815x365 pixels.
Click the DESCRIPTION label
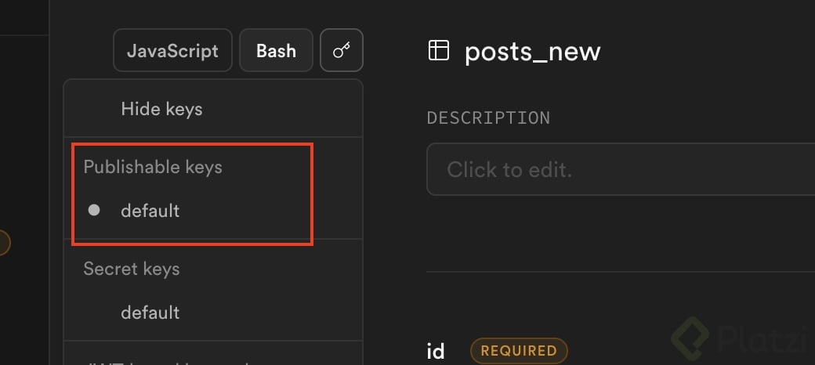[x=488, y=117]
